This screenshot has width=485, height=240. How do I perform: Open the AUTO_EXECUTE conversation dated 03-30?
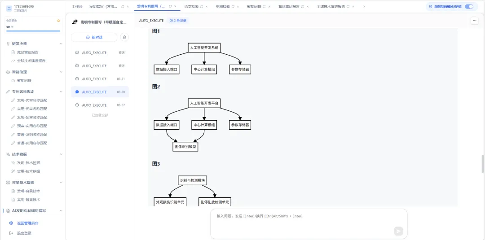tap(100, 92)
